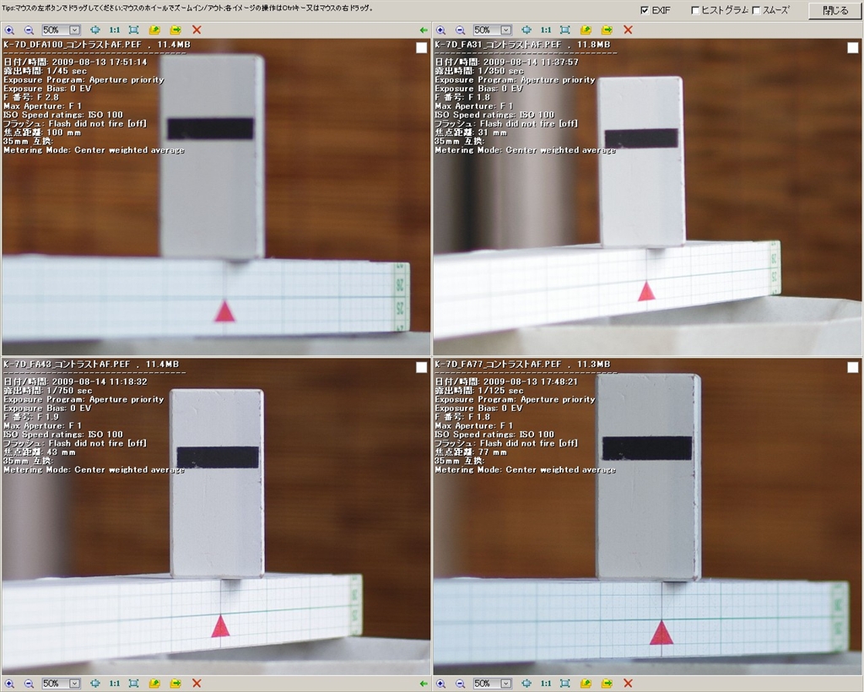Tick selection box on K-7D_DFA100 image

(422, 48)
